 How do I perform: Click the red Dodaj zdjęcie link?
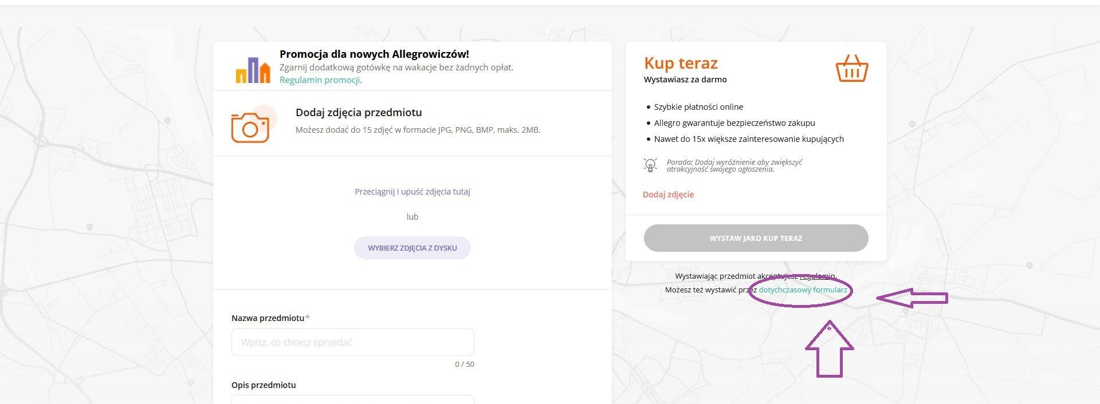pyautogui.click(x=668, y=195)
